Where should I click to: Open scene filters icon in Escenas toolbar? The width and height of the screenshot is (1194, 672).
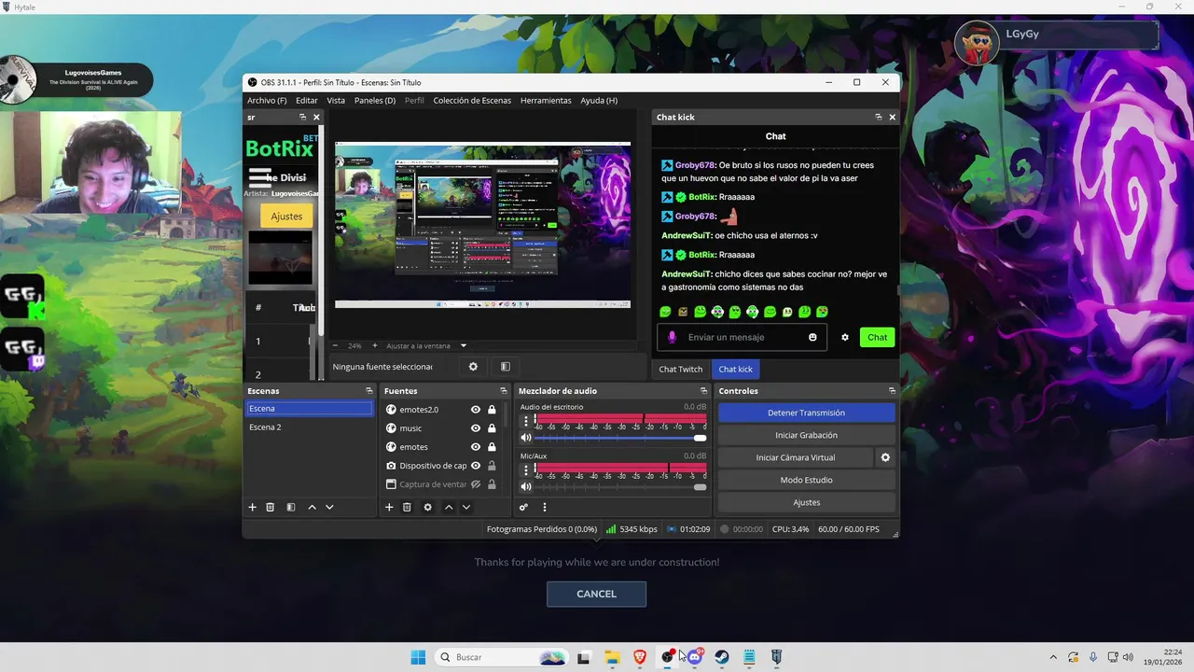291,507
